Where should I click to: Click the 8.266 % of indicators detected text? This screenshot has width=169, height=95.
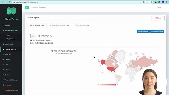coord(41,43)
